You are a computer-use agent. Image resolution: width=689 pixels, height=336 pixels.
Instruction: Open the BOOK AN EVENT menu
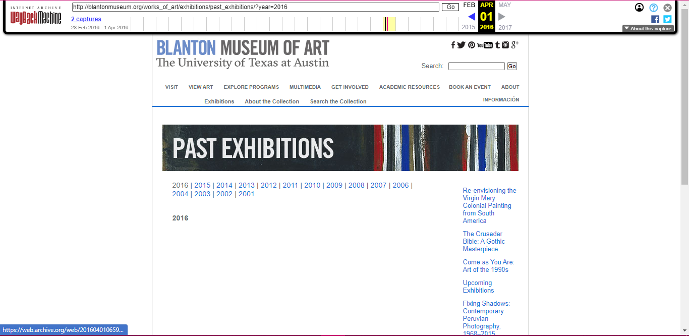(x=470, y=87)
